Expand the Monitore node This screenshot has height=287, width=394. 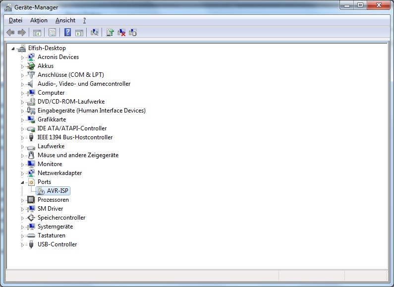22,165
